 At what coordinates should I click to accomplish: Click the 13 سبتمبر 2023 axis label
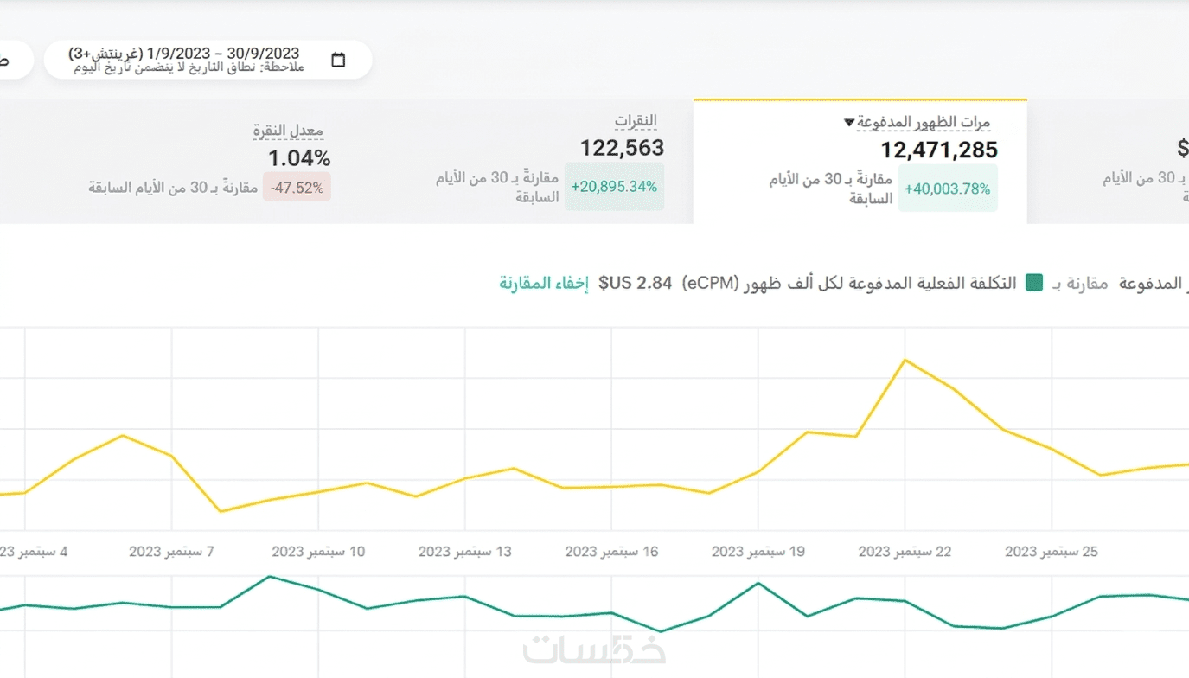(x=465, y=552)
